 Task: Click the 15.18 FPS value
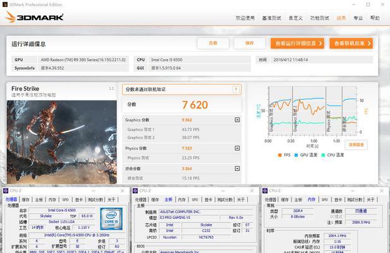190,178
